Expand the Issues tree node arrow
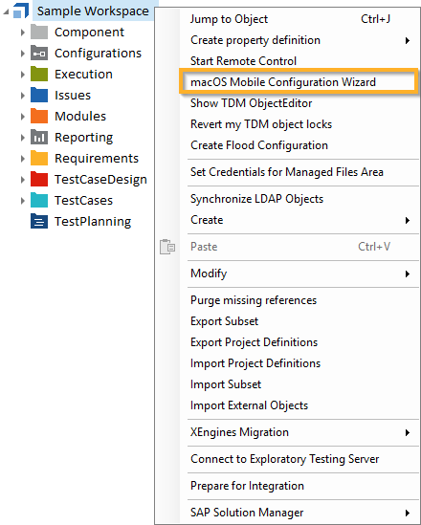Viewport: 421px width, 525px height. pos(22,96)
